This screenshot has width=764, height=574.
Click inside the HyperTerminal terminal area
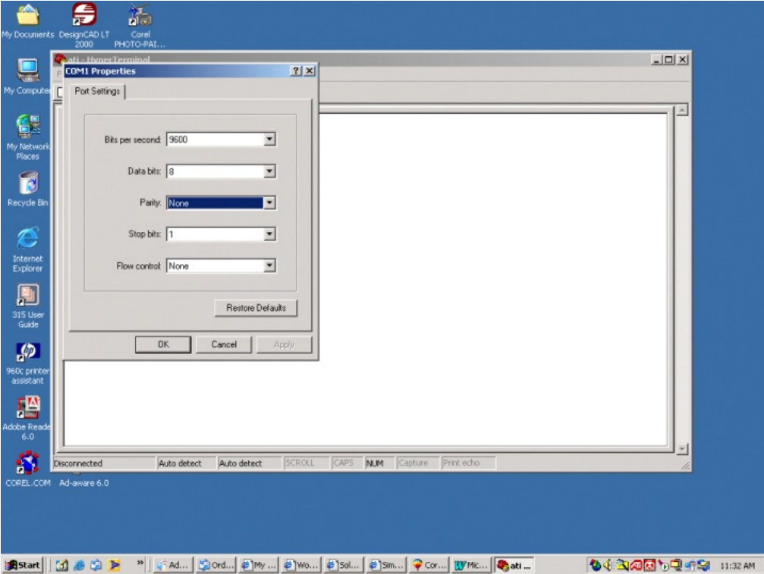tap(492, 280)
